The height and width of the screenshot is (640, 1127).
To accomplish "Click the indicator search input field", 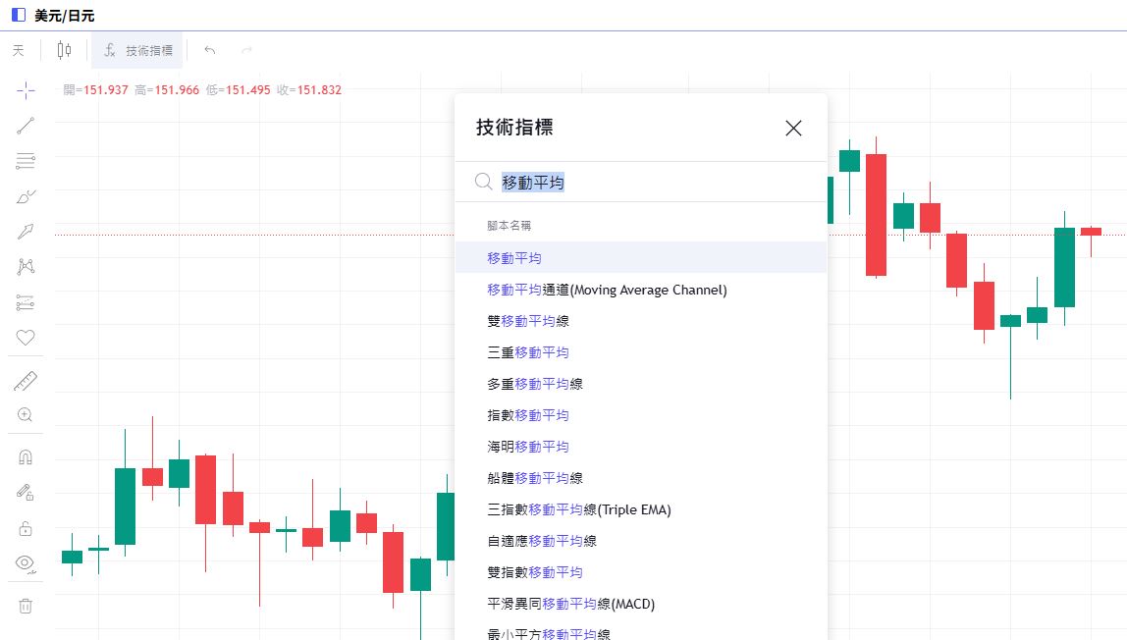I will (x=648, y=182).
